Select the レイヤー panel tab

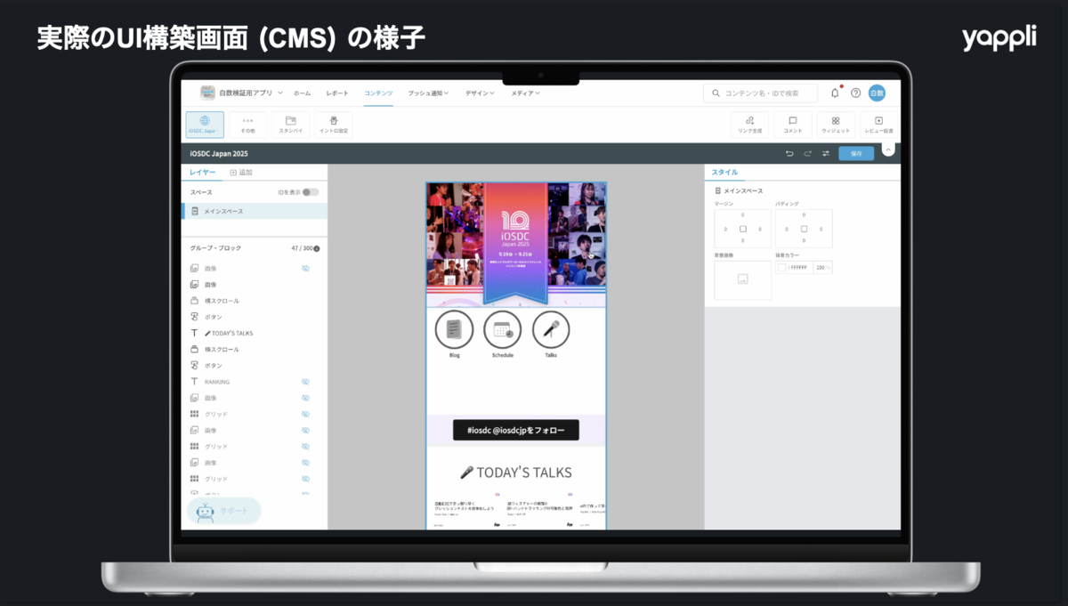coord(202,172)
